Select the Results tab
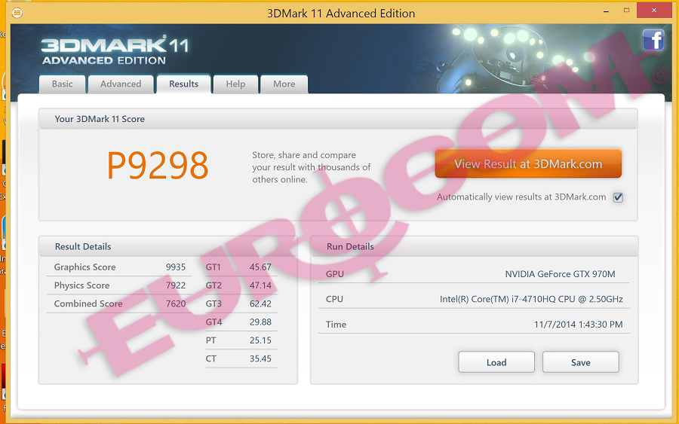679x424 pixels. point(183,84)
